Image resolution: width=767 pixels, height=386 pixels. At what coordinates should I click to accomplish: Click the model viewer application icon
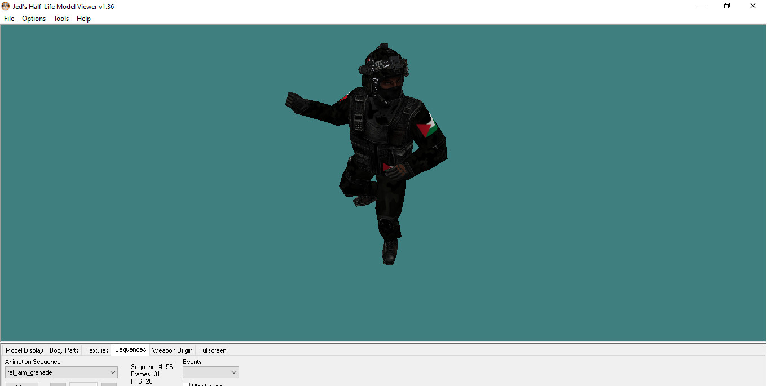[x=5, y=6]
